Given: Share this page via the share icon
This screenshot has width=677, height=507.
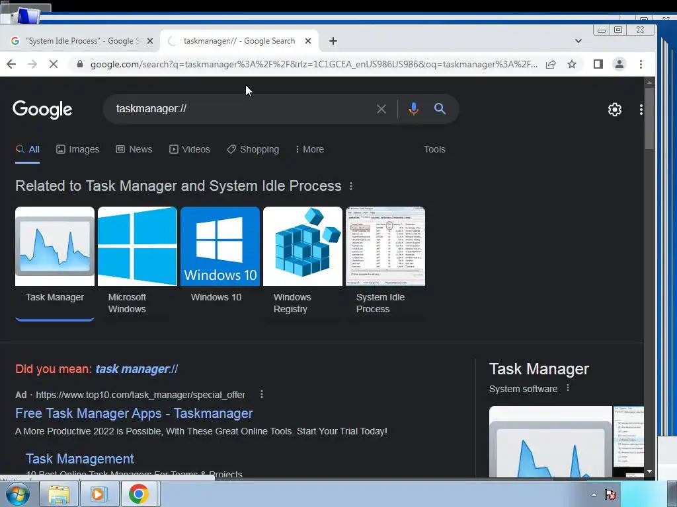Looking at the screenshot, I should (x=551, y=64).
